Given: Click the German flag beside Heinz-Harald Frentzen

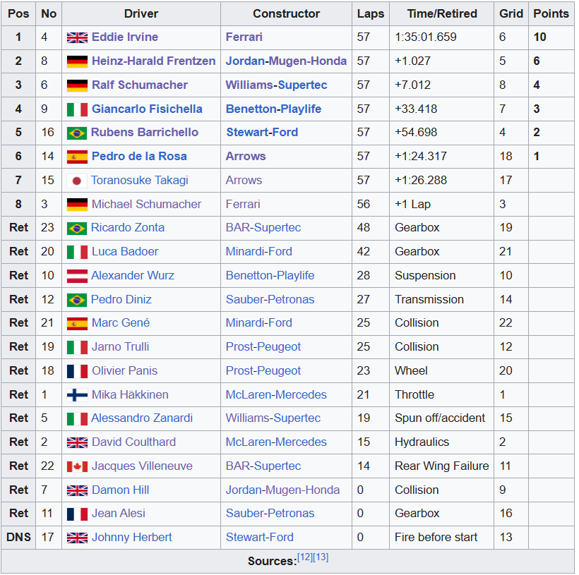Looking at the screenshot, I should [77, 61].
